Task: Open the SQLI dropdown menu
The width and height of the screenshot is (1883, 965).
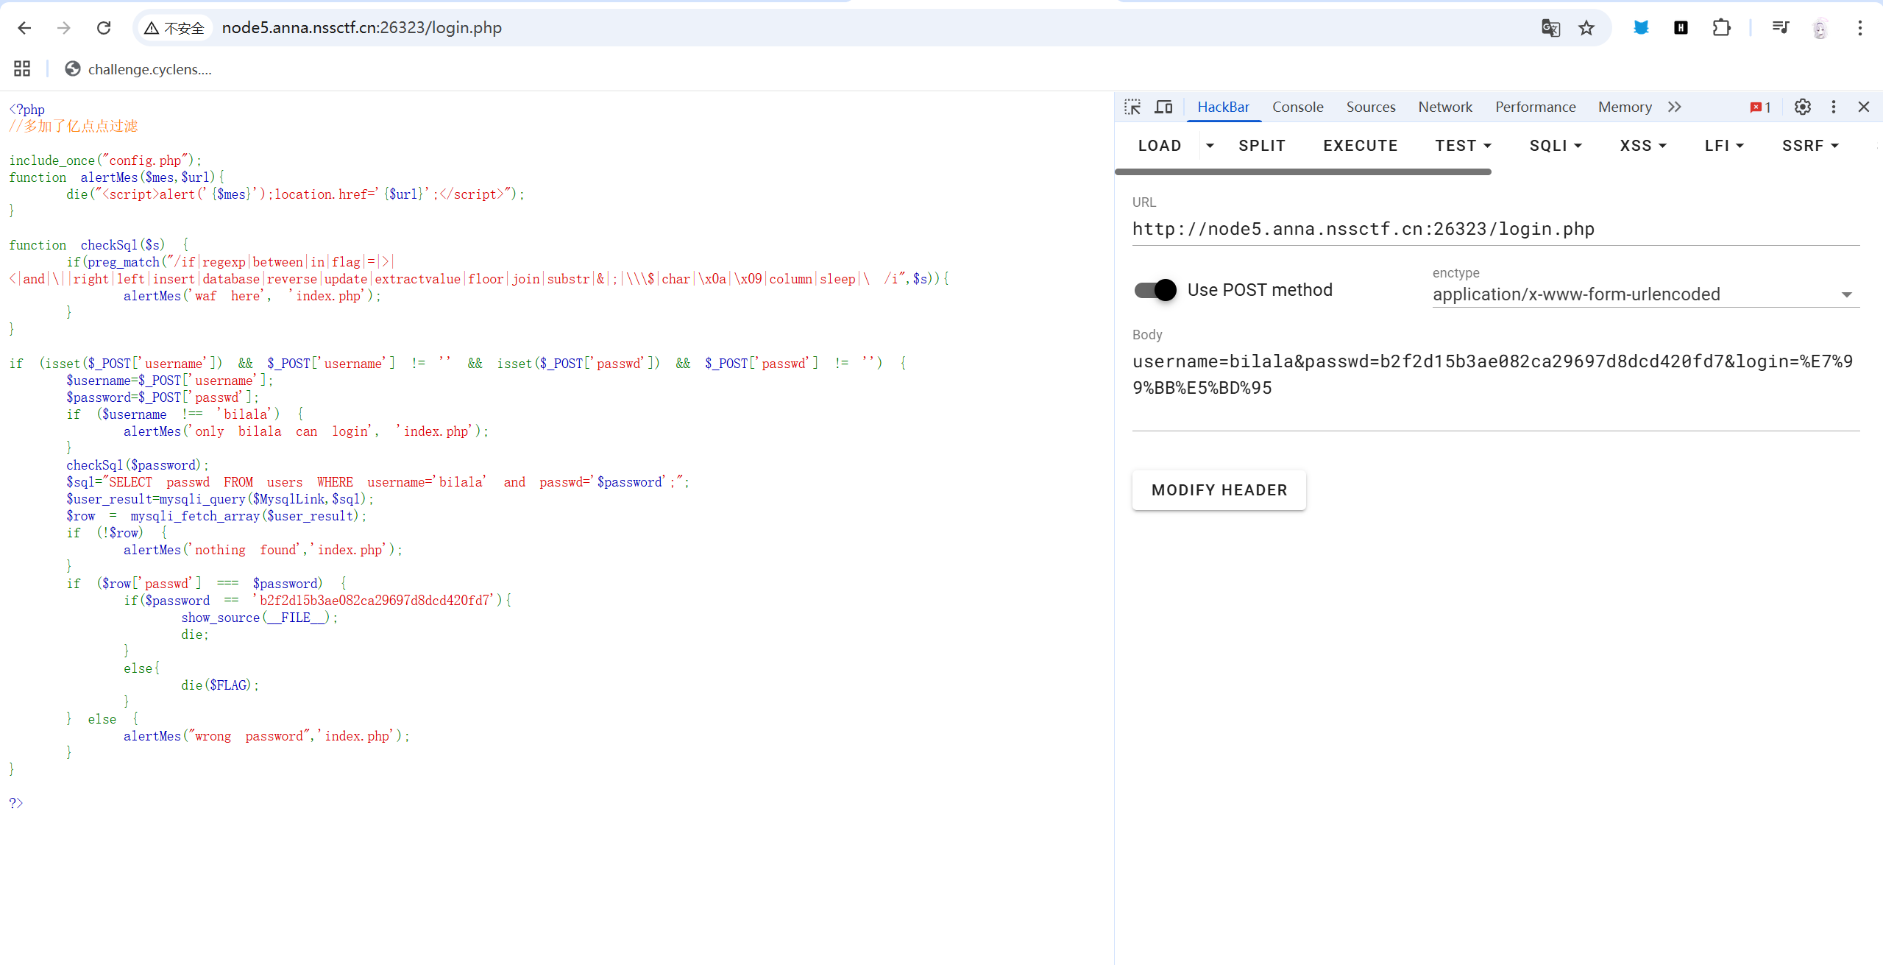Action: pyautogui.click(x=1556, y=146)
